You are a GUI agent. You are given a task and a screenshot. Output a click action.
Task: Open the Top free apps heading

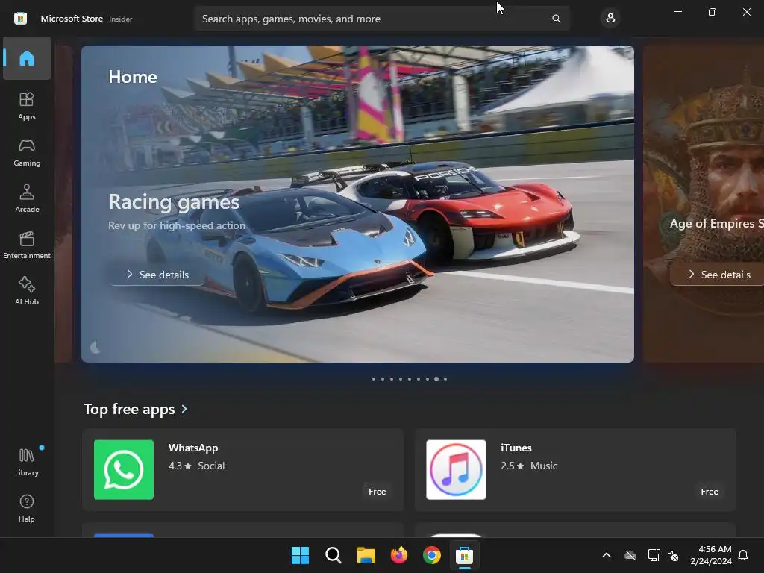pos(129,409)
